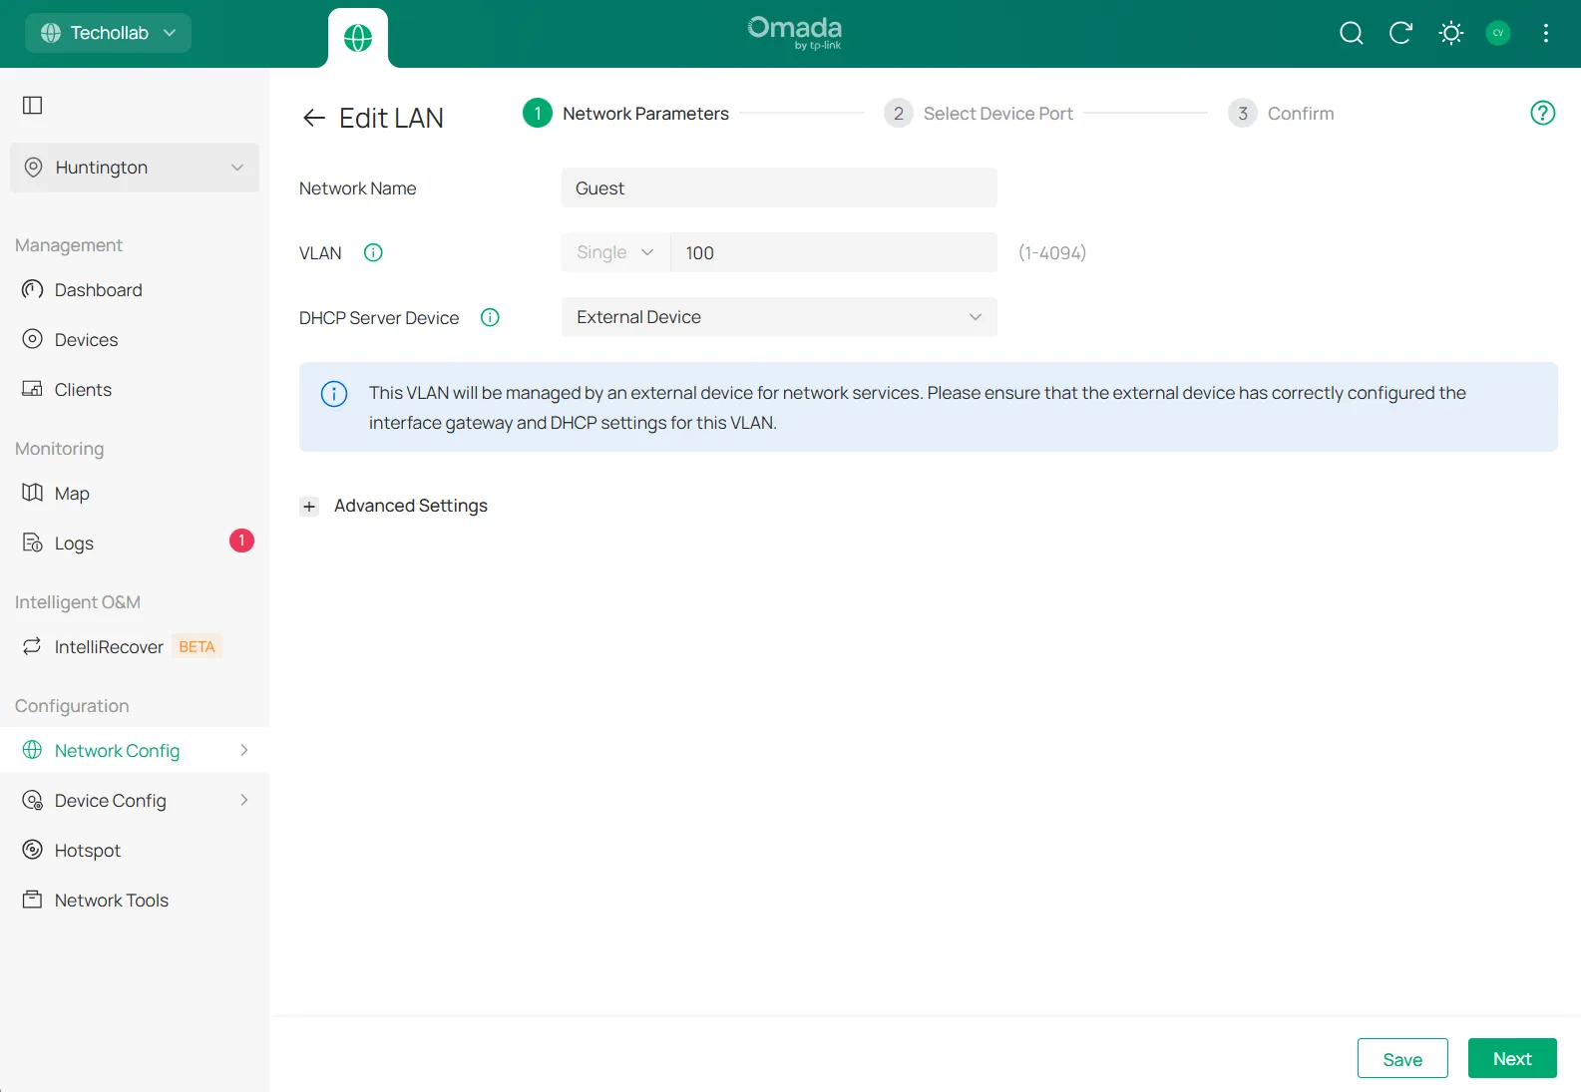
Task: Open the Huntington site selector
Action: click(x=135, y=168)
